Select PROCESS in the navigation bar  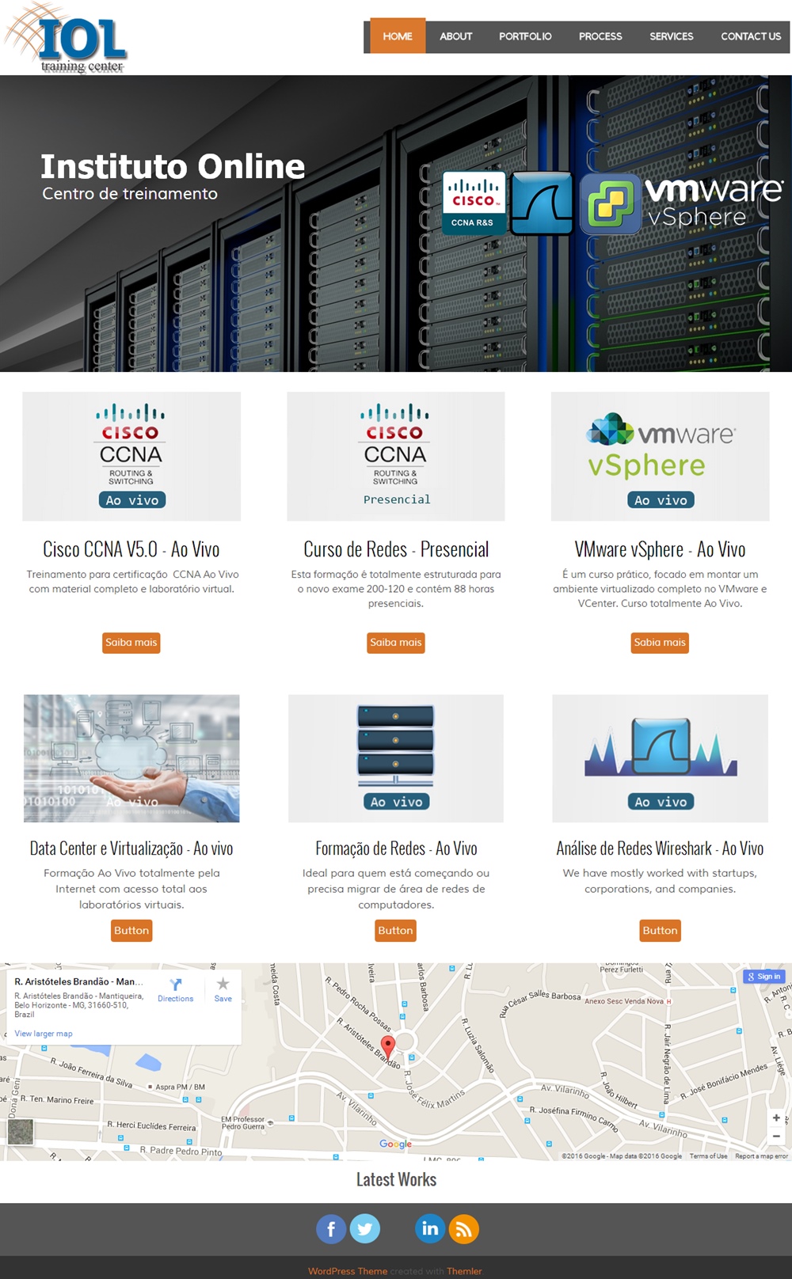[600, 36]
